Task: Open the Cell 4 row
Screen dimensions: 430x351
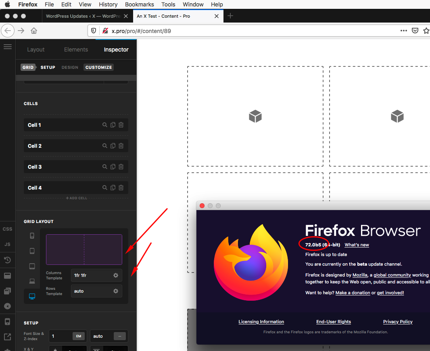Action: pyautogui.click(x=76, y=188)
